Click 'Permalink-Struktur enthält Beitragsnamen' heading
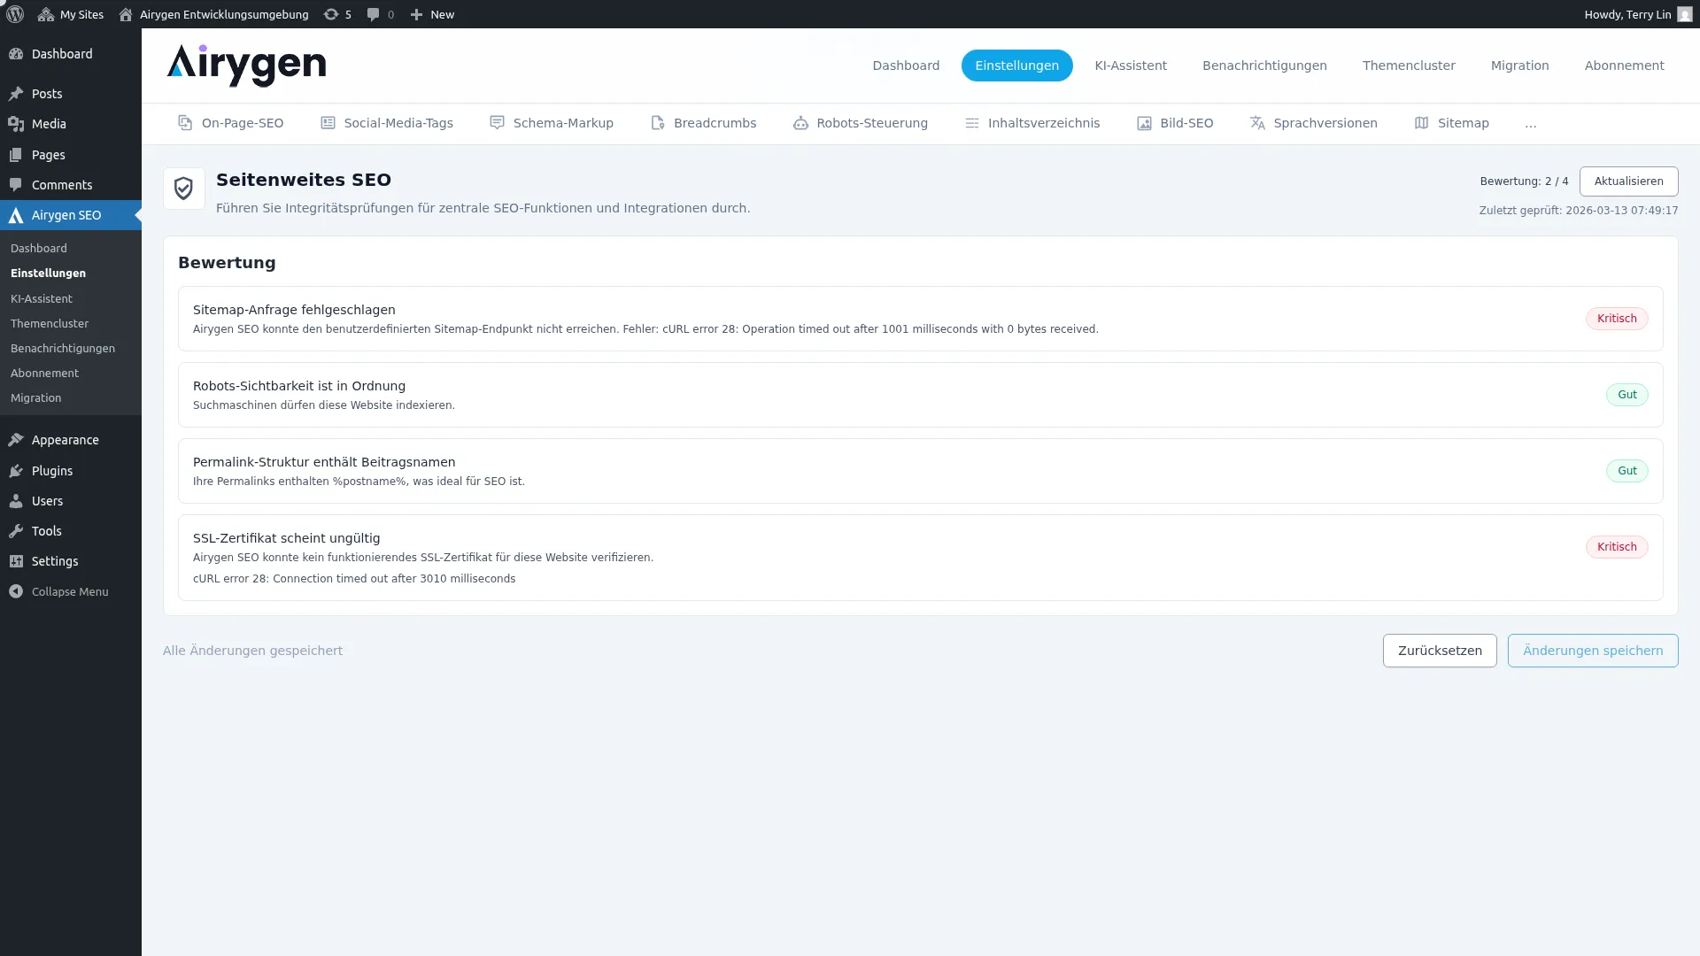Viewport: 1700px width, 956px height. pyautogui.click(x=324, y=462)
